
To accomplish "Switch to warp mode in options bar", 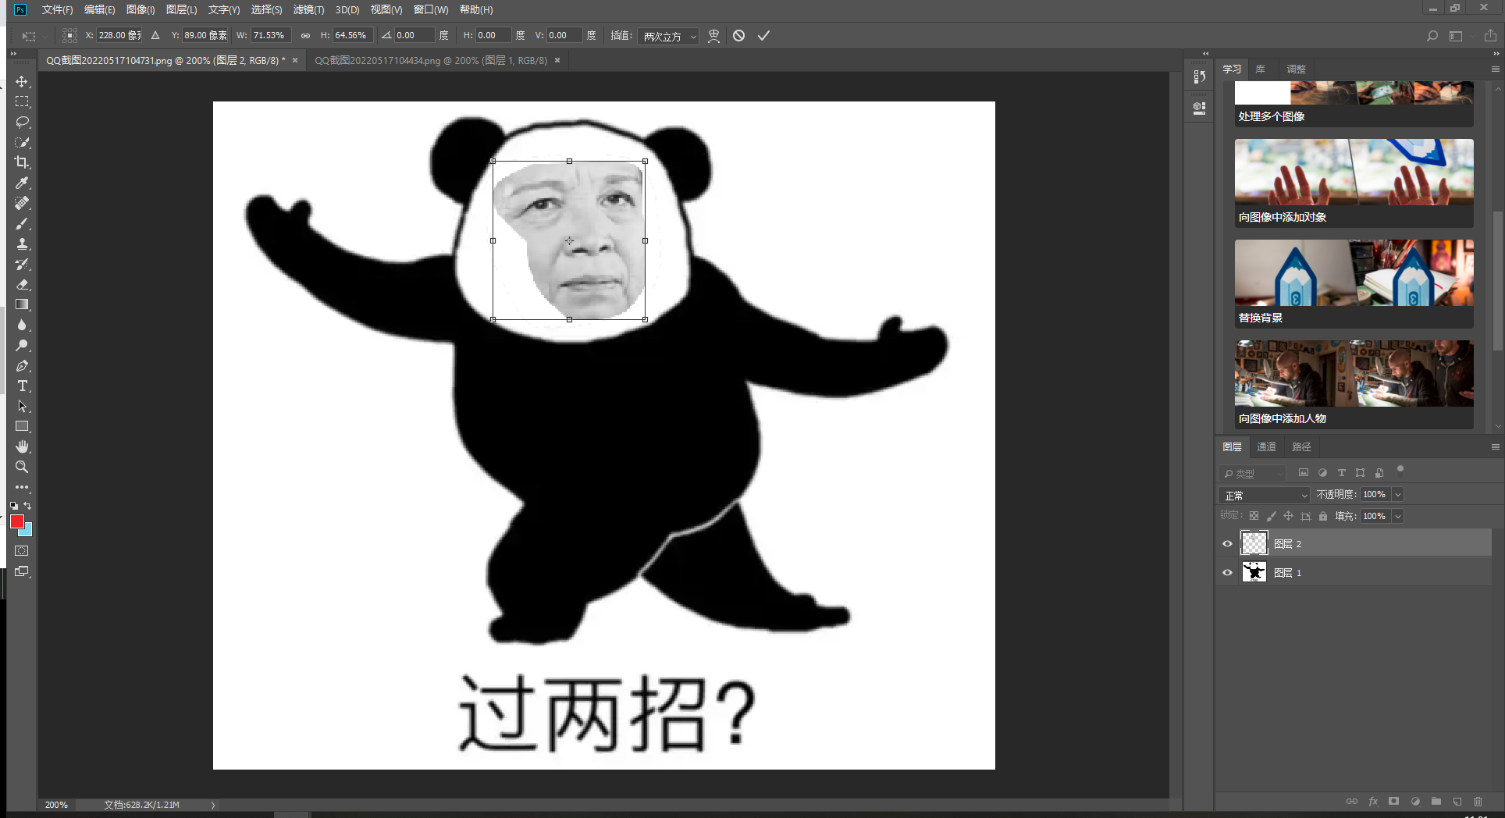I will point(713,35).
